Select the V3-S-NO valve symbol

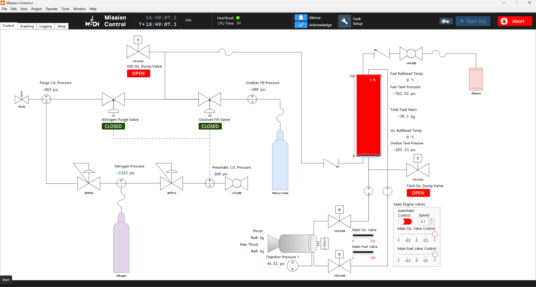[138, 52]
